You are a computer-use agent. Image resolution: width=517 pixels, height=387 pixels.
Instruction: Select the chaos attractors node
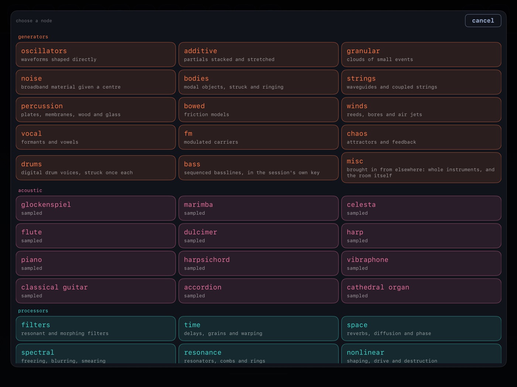[421, 137]
